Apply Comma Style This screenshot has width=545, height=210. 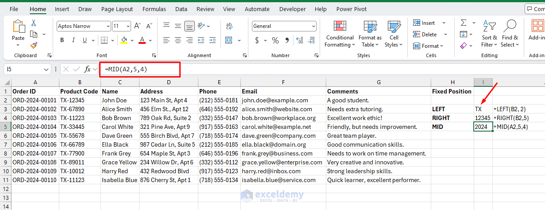coord(287,40)
